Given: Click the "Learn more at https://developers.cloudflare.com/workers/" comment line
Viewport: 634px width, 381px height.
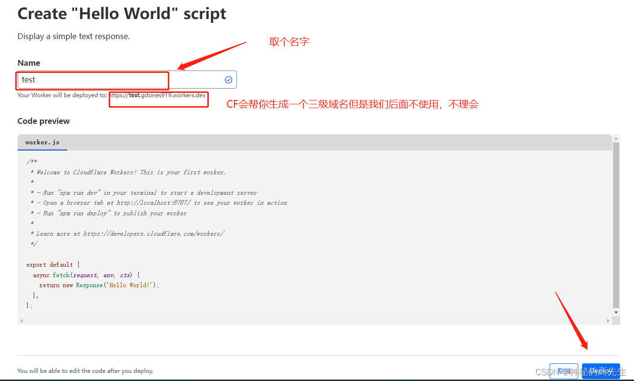Looking at the screenshot, I should tap(127, 234).
